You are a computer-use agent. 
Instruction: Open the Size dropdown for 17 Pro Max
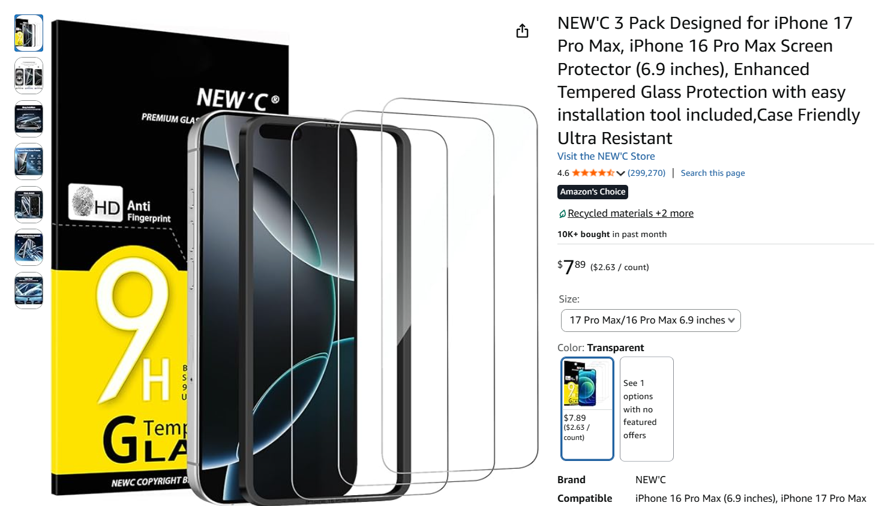pos(650,321)
